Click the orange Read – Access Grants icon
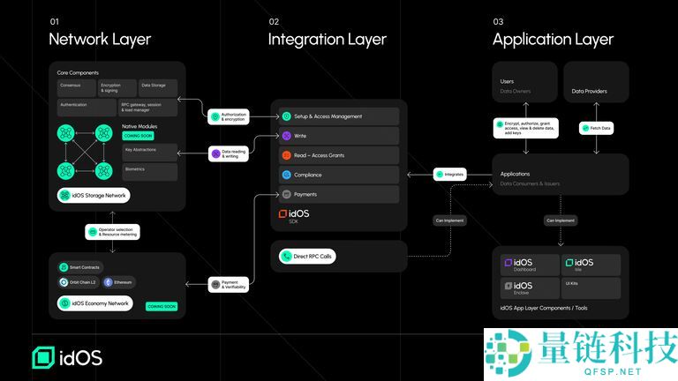 click(x=287, y=155)
